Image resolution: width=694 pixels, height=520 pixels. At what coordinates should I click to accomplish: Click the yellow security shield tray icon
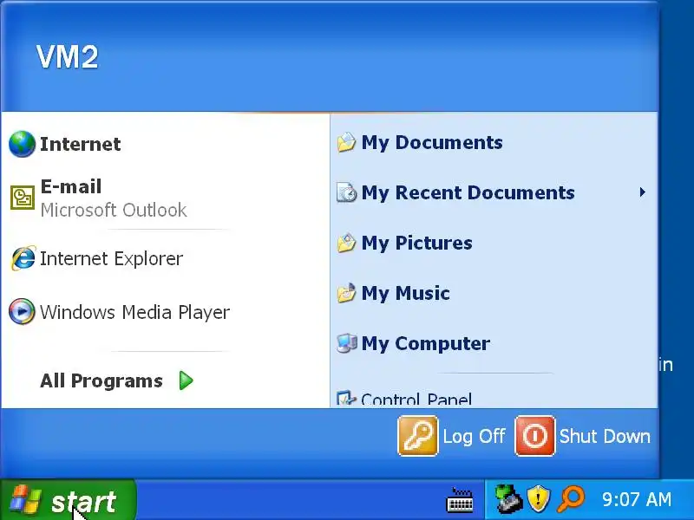tap(538, 499)
